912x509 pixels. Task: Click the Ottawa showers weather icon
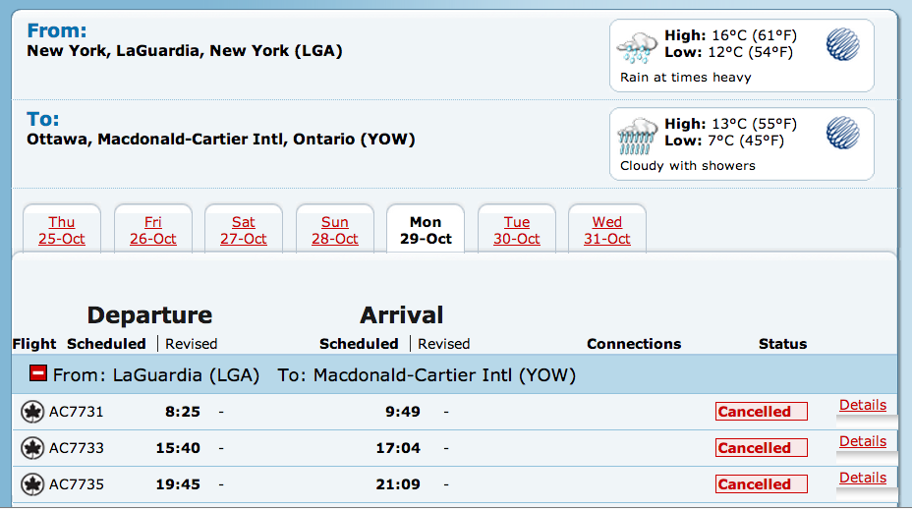636,136
